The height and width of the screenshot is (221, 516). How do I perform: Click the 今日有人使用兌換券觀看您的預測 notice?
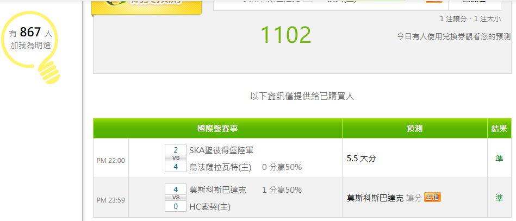point(454,36)
